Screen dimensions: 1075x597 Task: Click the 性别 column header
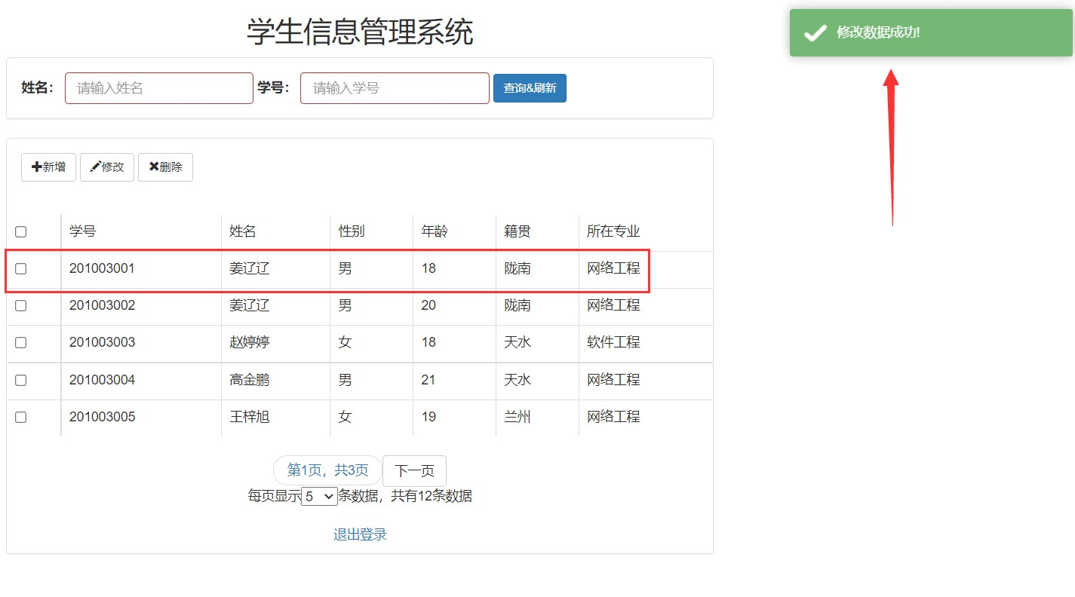352,231
